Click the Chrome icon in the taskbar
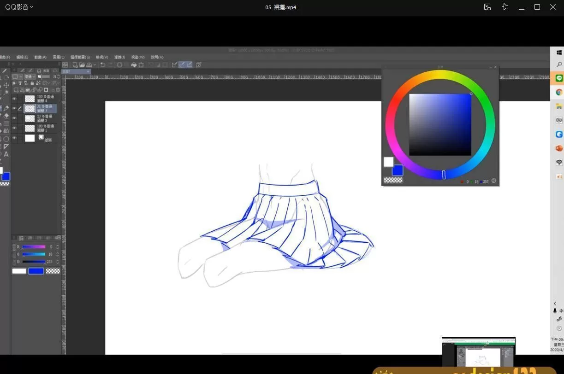 [x=559, y=92]
